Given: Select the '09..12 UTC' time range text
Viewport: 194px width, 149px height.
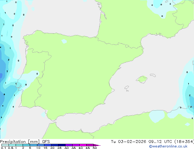Looking at the screenshot, I should (160, 142).
